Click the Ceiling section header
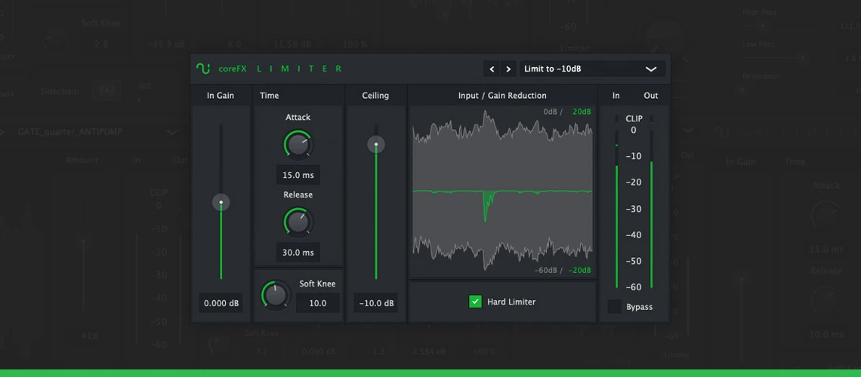The width and height of the screenshot is (861, 377). click(x=375, y=95)
